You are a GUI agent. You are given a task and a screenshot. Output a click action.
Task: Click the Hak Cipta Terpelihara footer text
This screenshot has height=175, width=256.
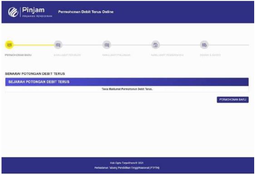pyautogui.click(x=127, y=163)
